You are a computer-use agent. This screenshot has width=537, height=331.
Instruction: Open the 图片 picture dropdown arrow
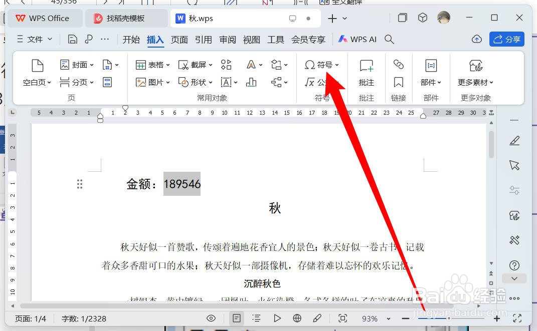(x=167, y=82)
